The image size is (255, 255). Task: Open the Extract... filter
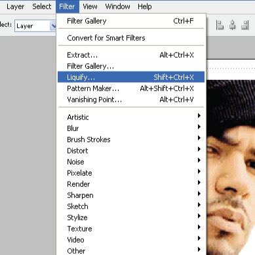click(130, 55)
